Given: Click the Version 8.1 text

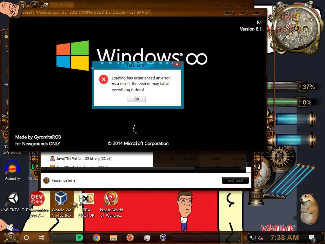Looking at the screenshot, I should coord(251,29).
